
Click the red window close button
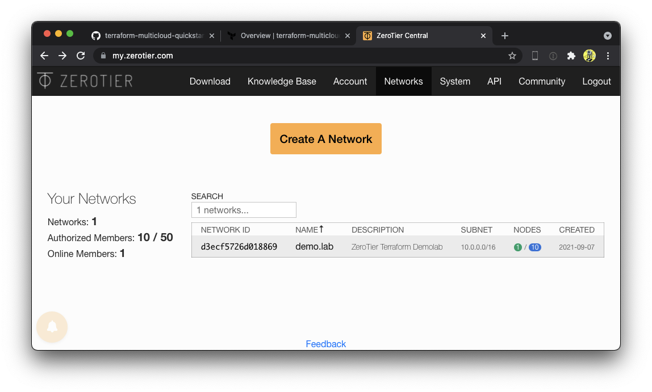pyautogui.click(x=47, y=33)
